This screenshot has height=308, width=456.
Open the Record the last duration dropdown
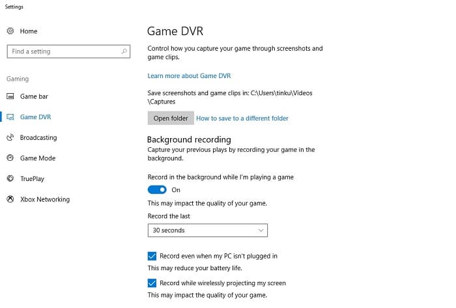(208, 230)
